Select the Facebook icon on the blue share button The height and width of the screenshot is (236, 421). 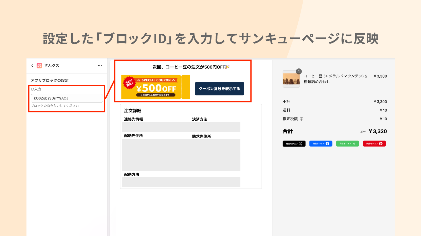(328, 143)
